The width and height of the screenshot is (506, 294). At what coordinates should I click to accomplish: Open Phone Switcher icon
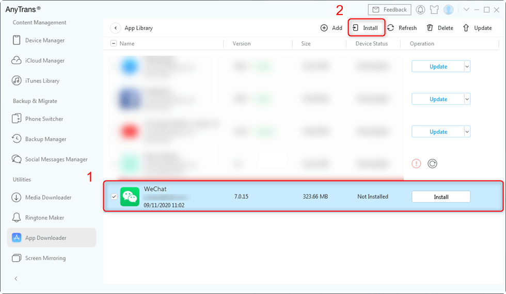pyautogui.click(x=17, y=119)
